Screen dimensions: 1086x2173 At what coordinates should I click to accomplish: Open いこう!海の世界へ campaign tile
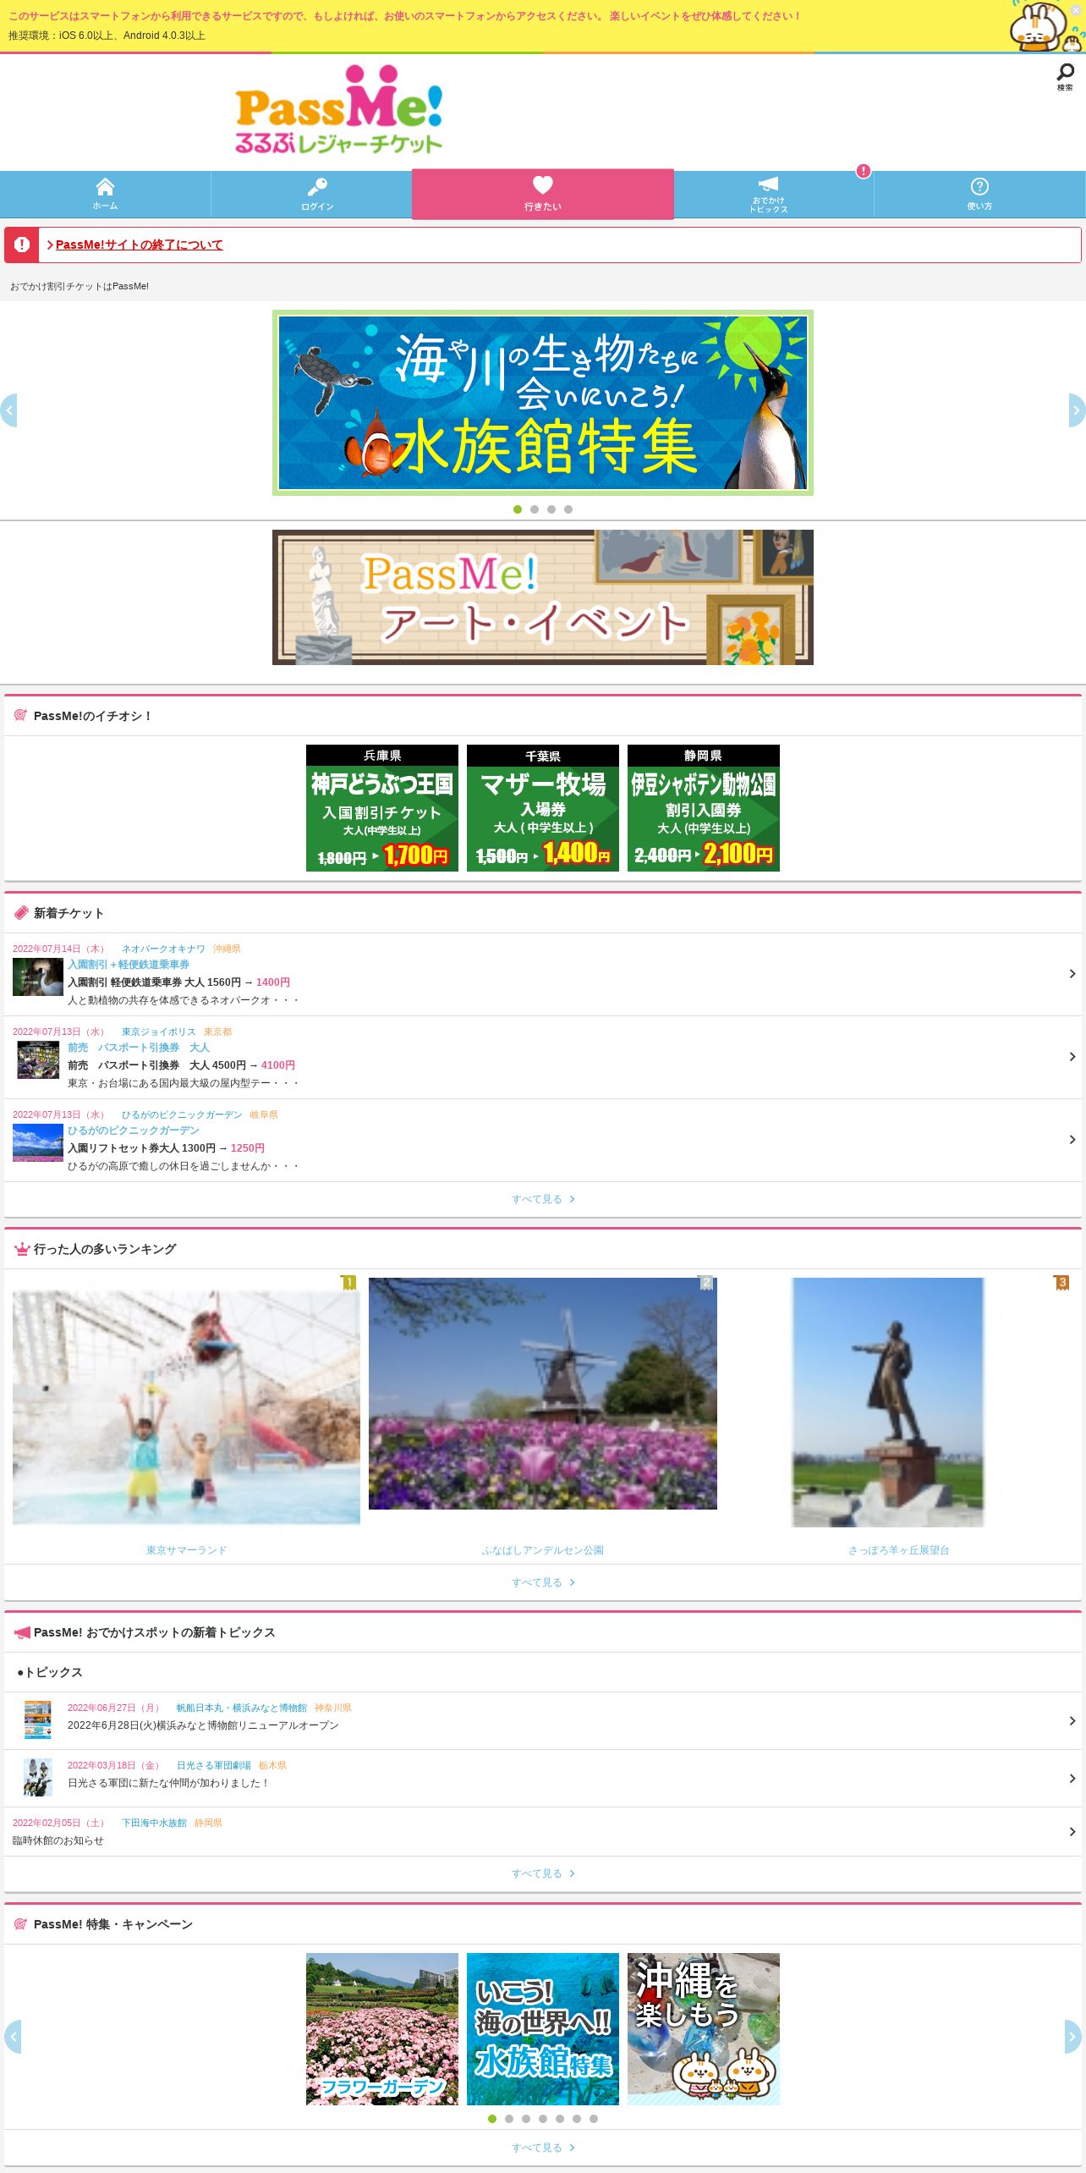point(543,2029)
